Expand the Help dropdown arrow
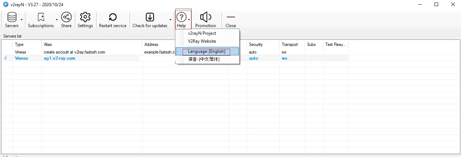Screen dimensions: 461x157 pyautogui.click(x=189, y=20)
